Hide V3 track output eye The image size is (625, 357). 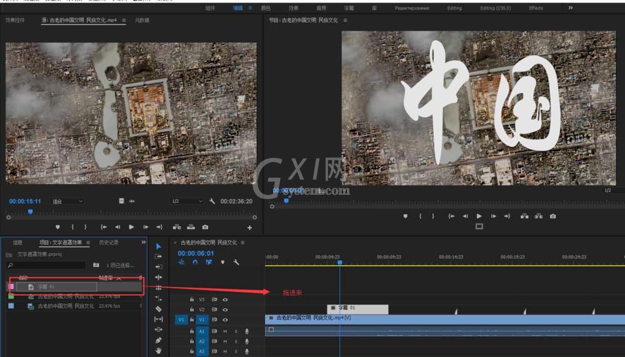coord(225,300)
